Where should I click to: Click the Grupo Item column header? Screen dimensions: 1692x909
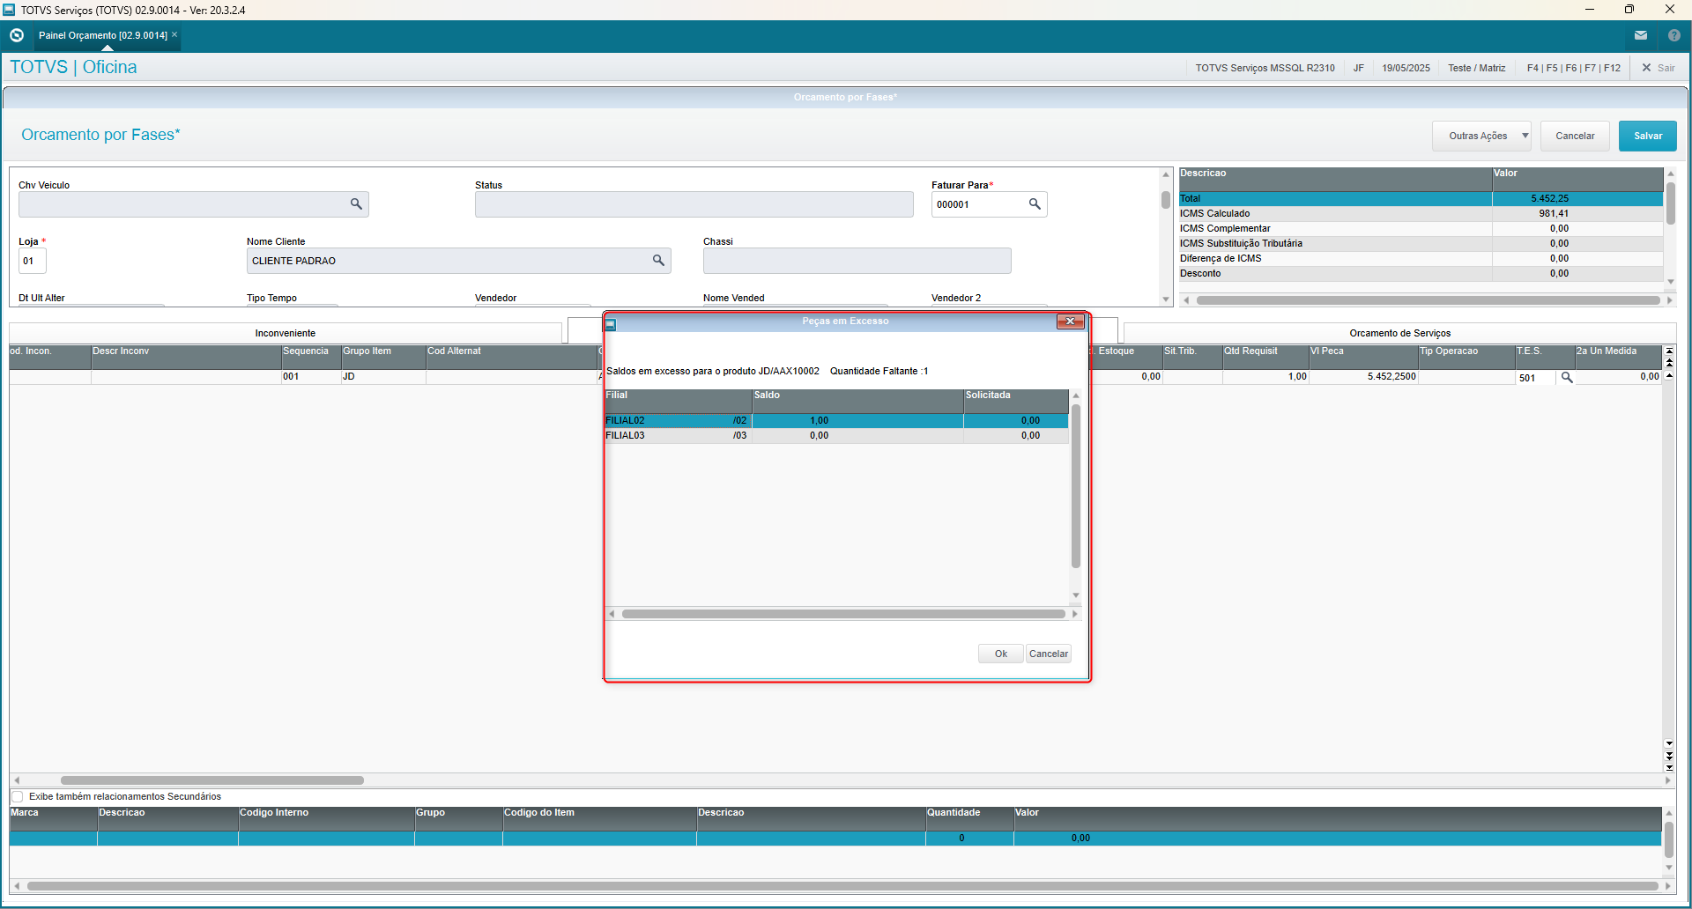click(x=383, y=357)
